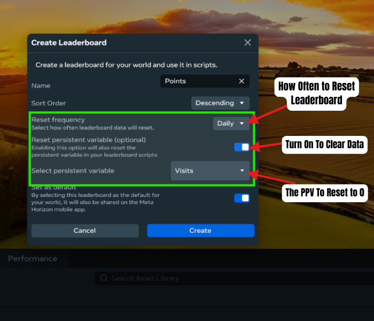Click the blue Create button
The width and height of the screenshot is (374, 321).
[x=200, y=231]
